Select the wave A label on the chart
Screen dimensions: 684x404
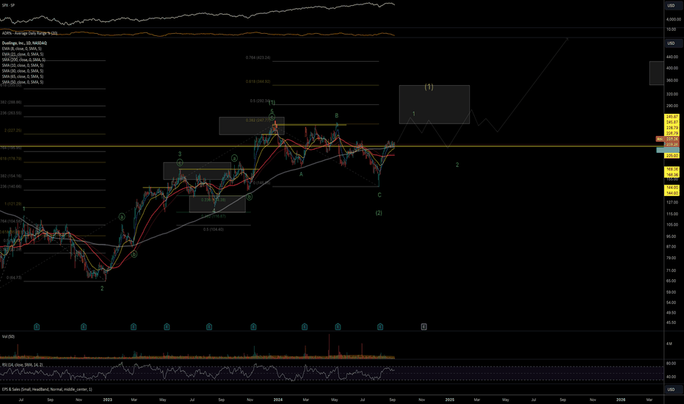[x=301, y=174]
